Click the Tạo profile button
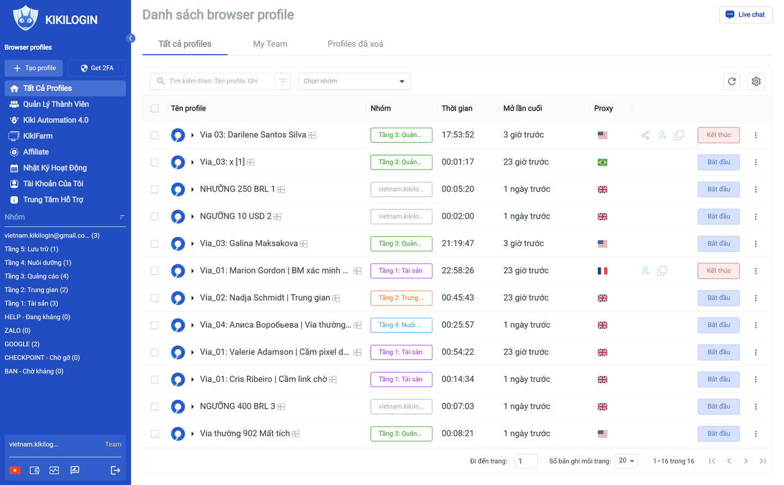This screenshot has width=784, height=485. tap(34, 67)
